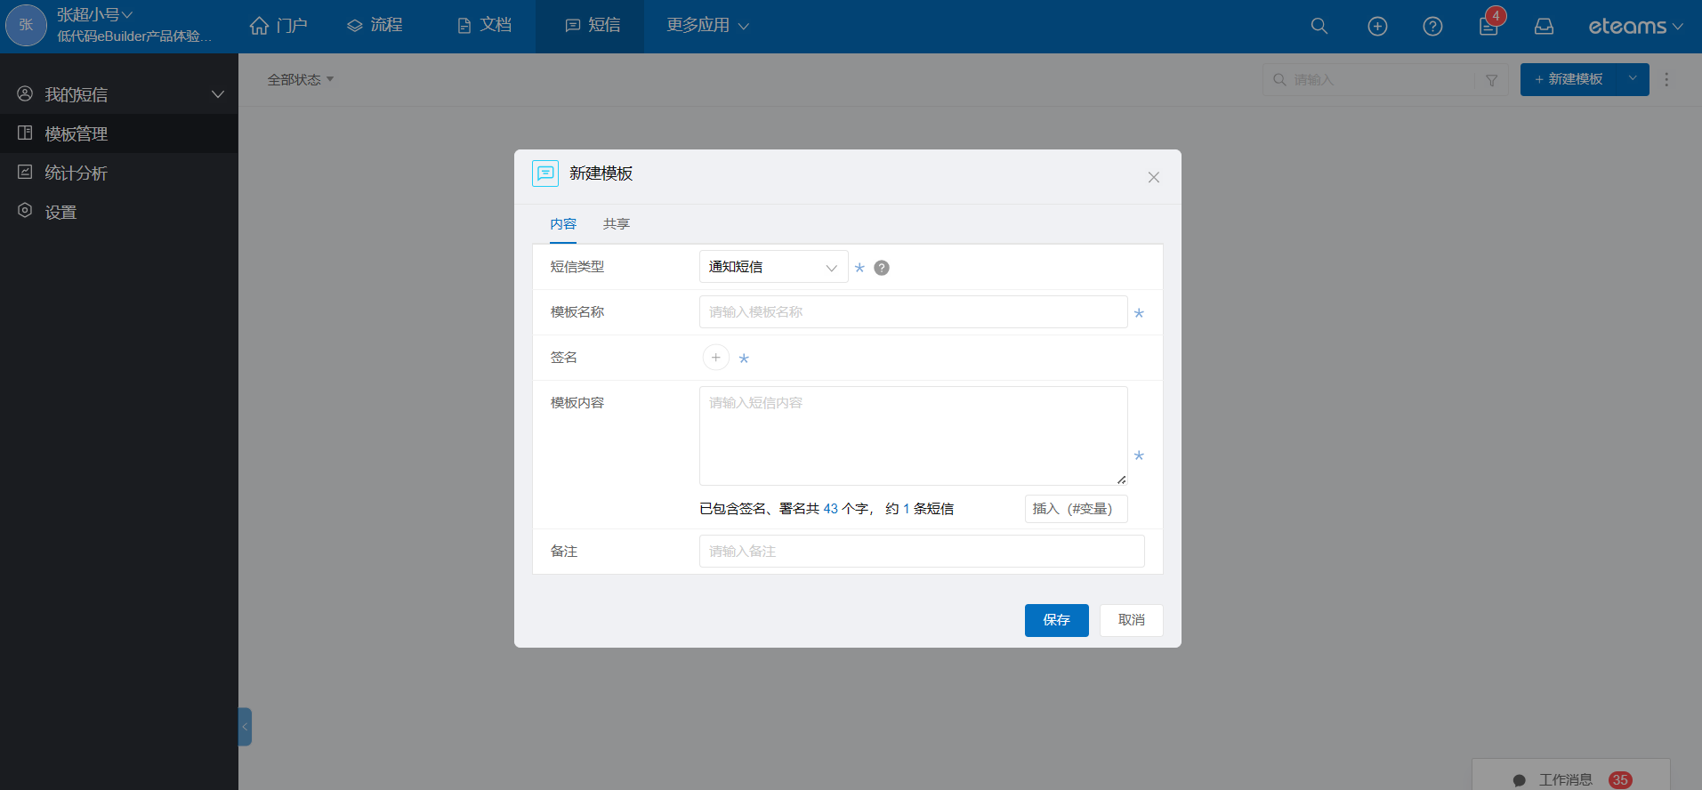Open the inbox tray icon in top bar

point(1545,26)
